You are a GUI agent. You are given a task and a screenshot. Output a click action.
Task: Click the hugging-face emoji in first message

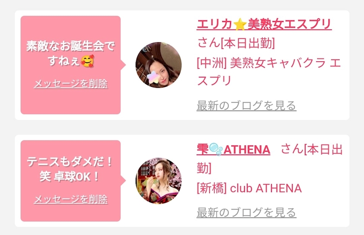[87, 61]
